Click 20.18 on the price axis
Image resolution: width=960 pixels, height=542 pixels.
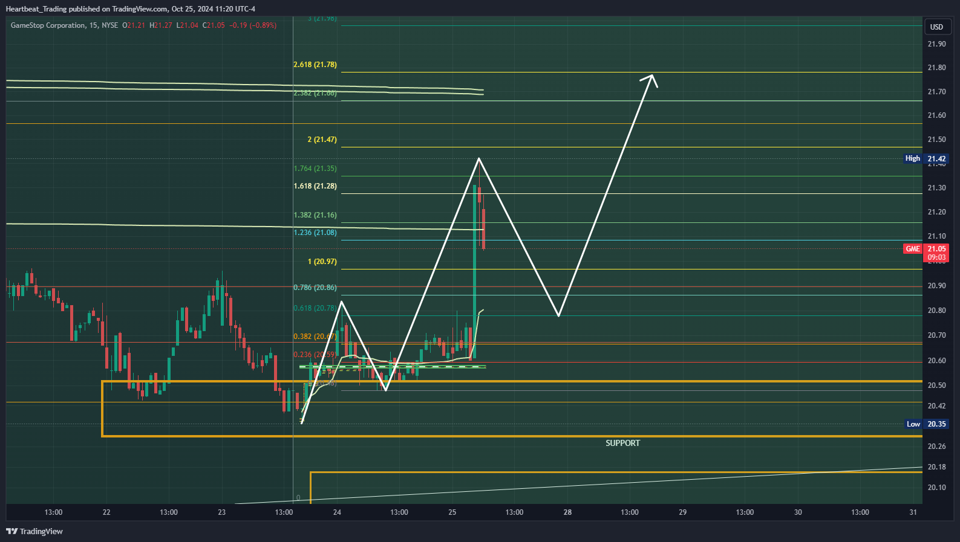tap(936, 467)
